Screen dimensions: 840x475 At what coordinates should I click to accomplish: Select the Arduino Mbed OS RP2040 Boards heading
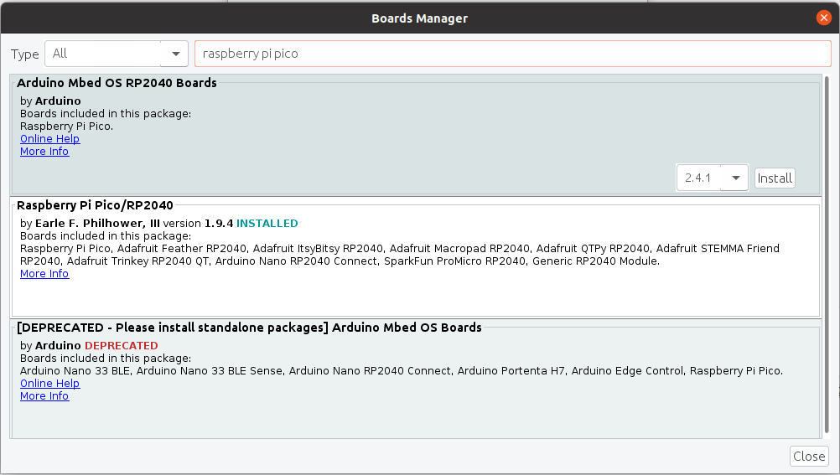(x=117, y=83)
